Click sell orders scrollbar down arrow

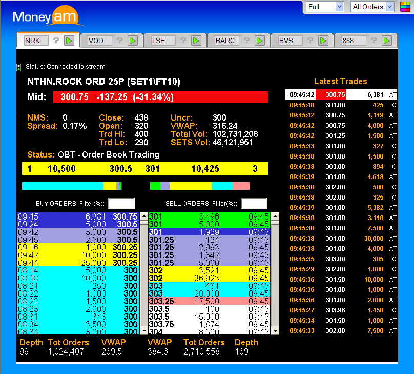tap(275, 331)
